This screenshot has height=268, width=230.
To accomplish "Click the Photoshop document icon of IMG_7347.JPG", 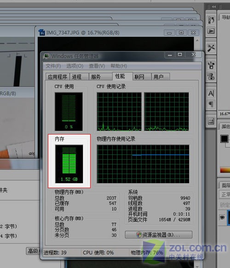I will [x=42, y=32].
